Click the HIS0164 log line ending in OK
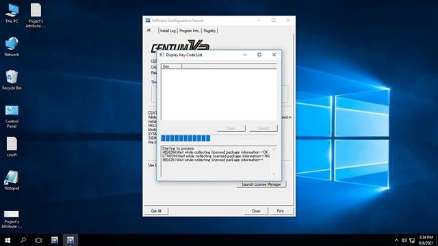 point(215,152)
